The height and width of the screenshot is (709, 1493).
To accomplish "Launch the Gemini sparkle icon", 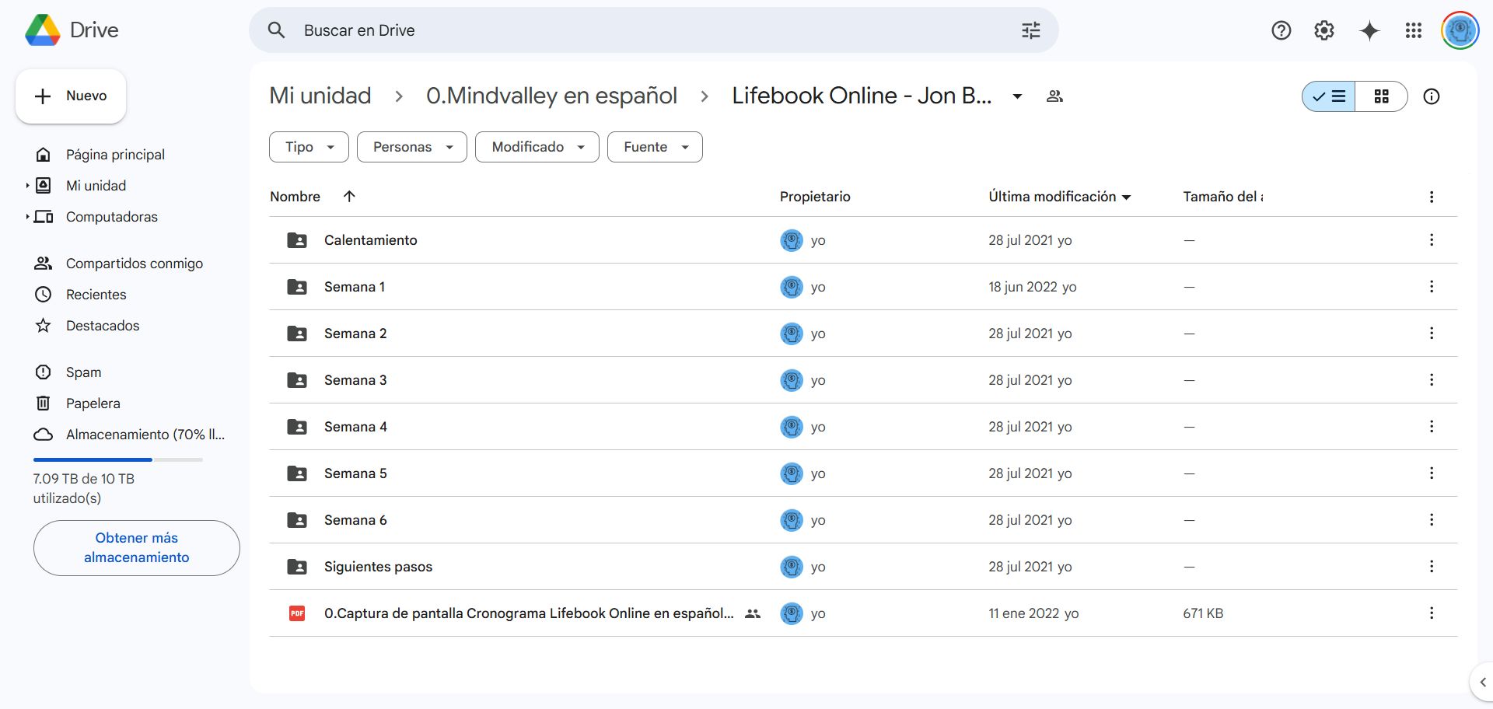I will pos(1369,30).
